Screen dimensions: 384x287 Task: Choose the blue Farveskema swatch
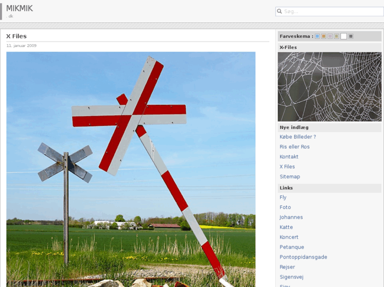coord(317,36)
